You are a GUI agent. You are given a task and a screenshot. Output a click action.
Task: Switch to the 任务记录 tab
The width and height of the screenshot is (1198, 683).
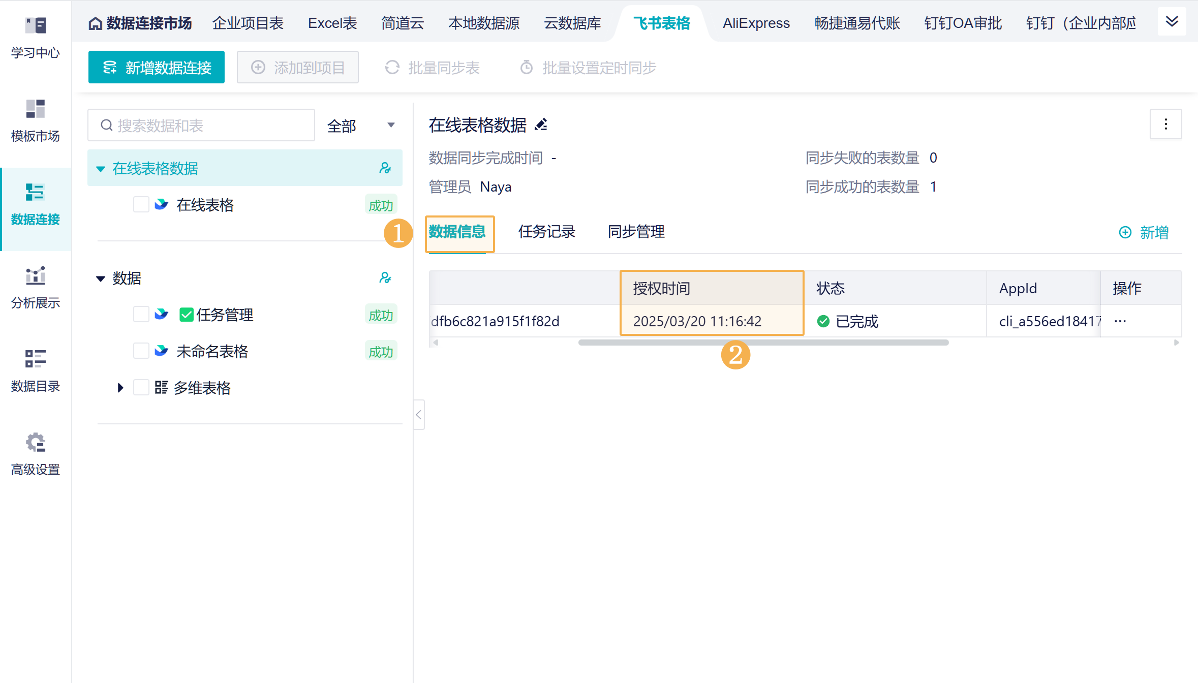tap(546, 232)
